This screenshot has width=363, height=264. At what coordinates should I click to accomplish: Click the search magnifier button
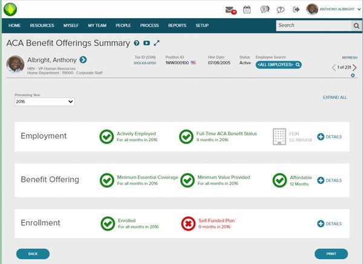356,25
